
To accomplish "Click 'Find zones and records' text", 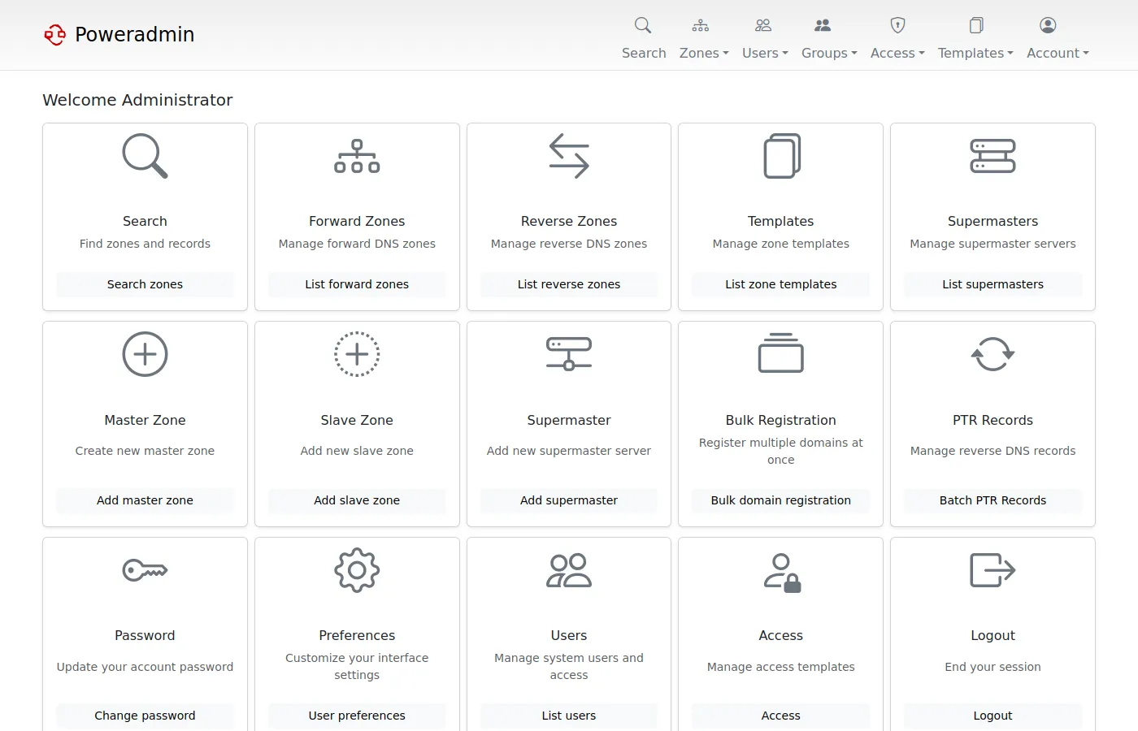I will click(145, 244).
